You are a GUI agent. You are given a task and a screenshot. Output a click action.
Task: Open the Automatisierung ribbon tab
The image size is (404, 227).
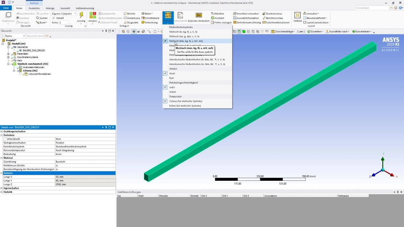[85, 8]
